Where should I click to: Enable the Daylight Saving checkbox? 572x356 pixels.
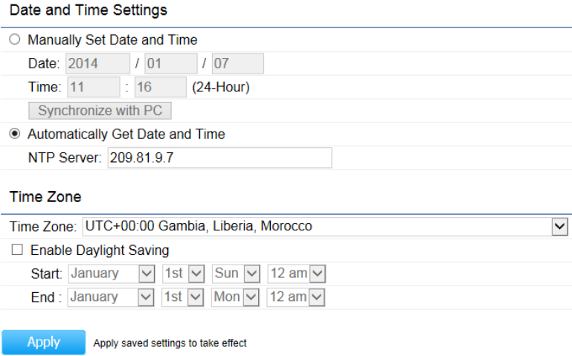coord(17,250)
